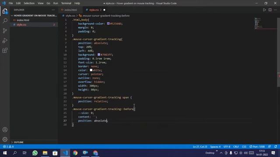This screenshot has width=280, height=157.
Task: Click style.css in the breadcrumb
Action: click(x=70, y=16)
